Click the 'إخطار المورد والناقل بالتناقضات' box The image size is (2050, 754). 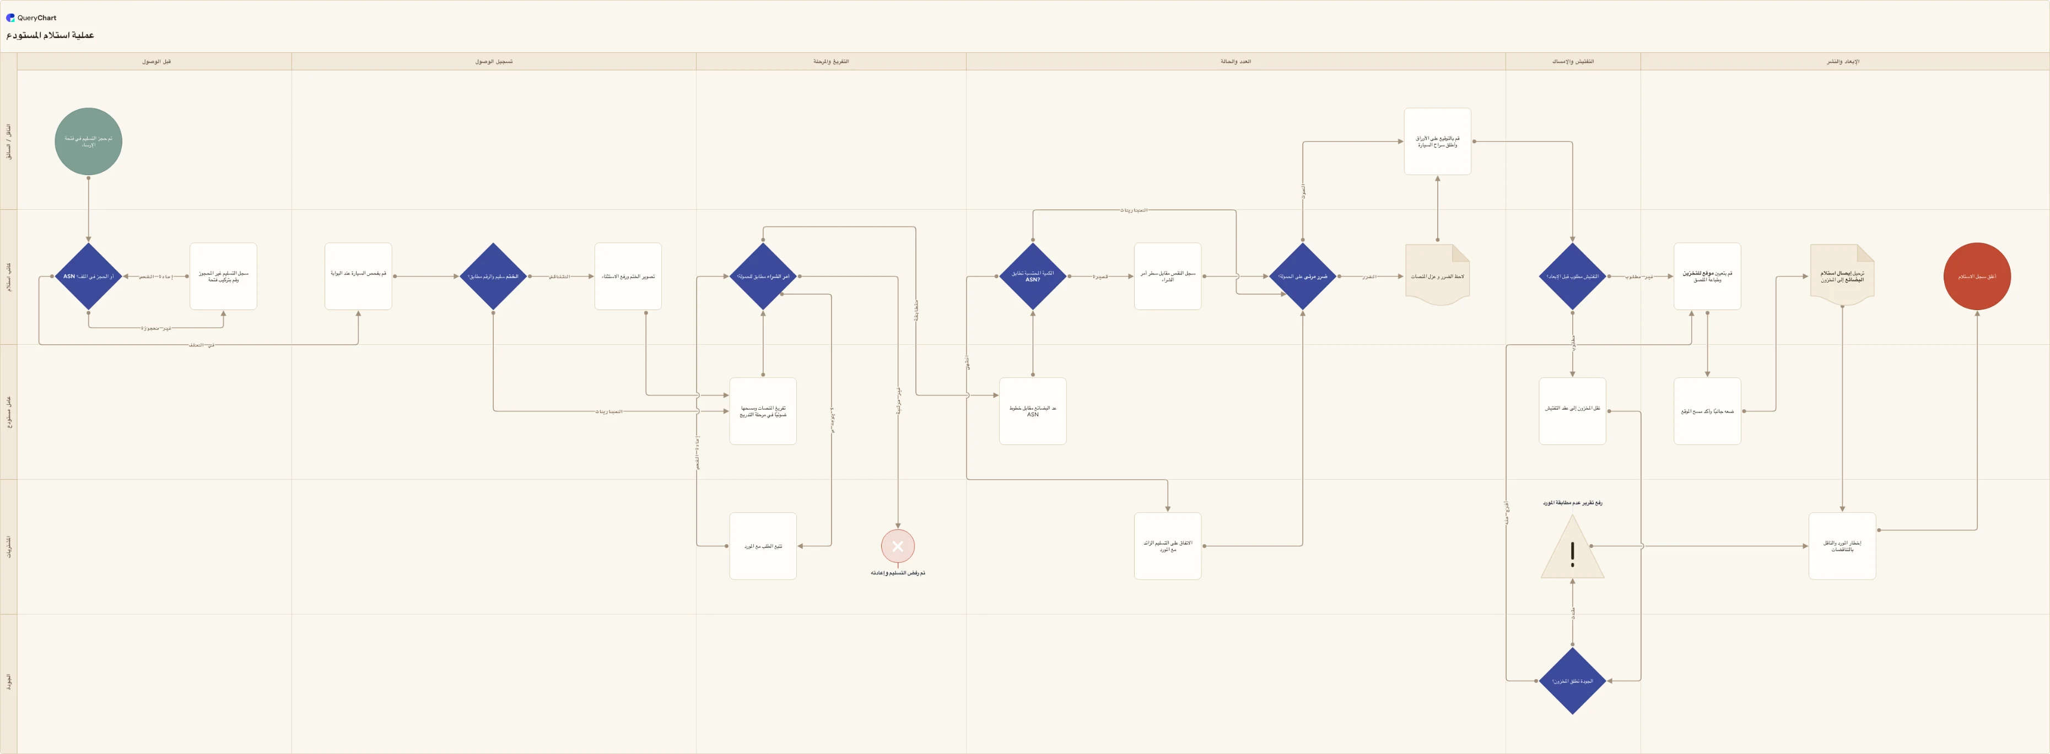pos(1842,546)
